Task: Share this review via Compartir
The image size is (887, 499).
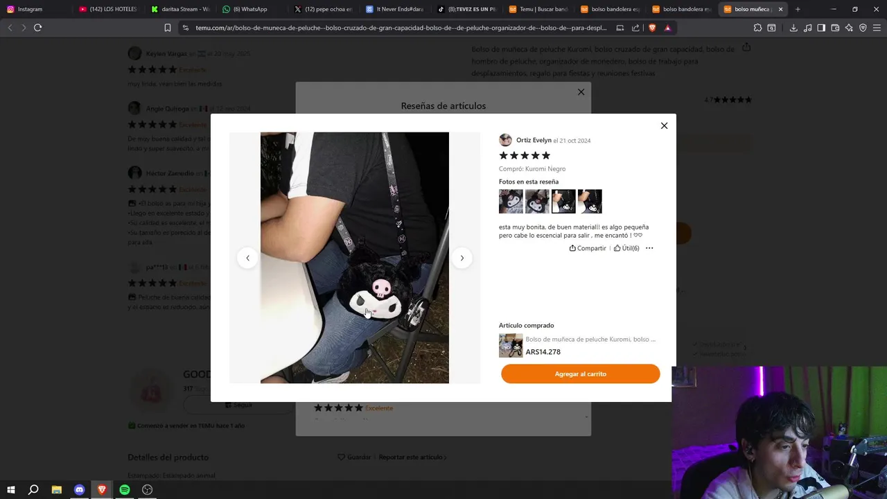Action: 588,248
